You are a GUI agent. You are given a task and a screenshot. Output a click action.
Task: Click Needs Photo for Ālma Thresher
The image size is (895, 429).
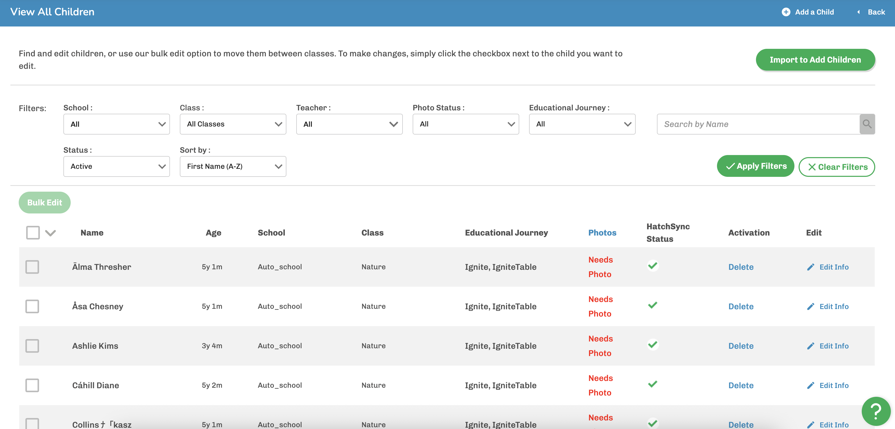point(600,267)
